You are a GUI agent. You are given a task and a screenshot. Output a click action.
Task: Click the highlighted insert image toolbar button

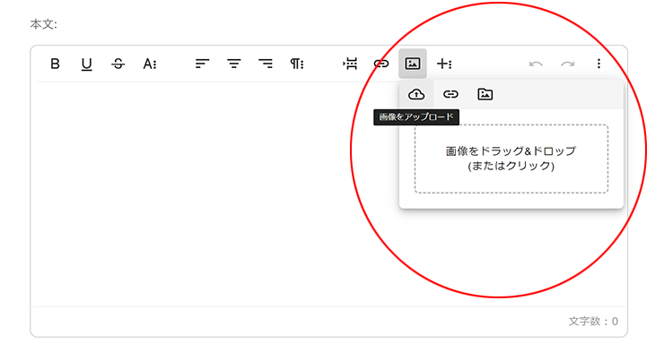413,64
